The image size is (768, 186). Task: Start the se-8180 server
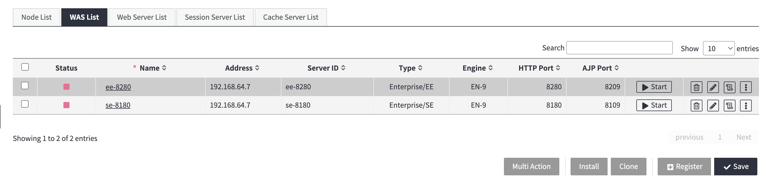654,105
